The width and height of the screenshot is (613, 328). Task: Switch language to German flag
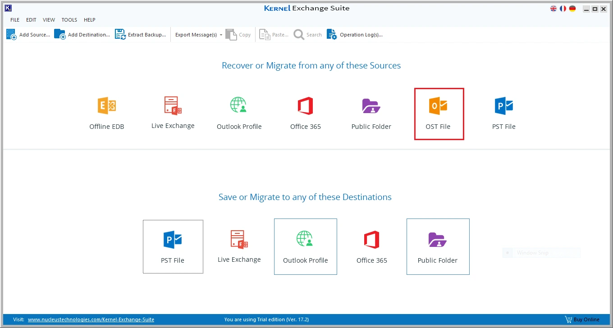point(572,9)
